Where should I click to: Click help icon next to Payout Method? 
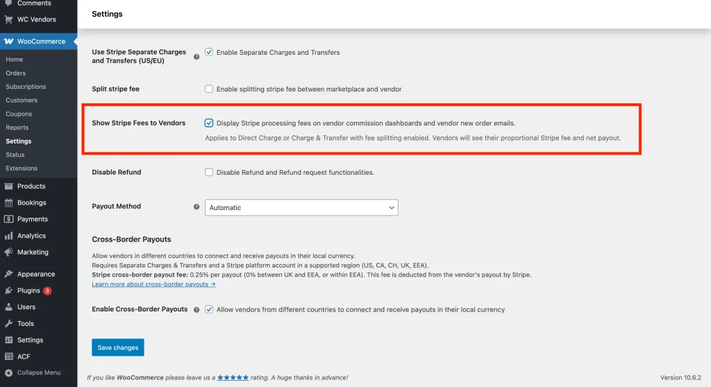point(196,207)
